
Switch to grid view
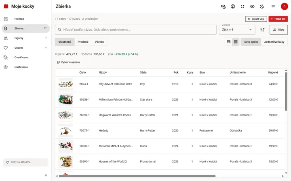pos(229,42)
